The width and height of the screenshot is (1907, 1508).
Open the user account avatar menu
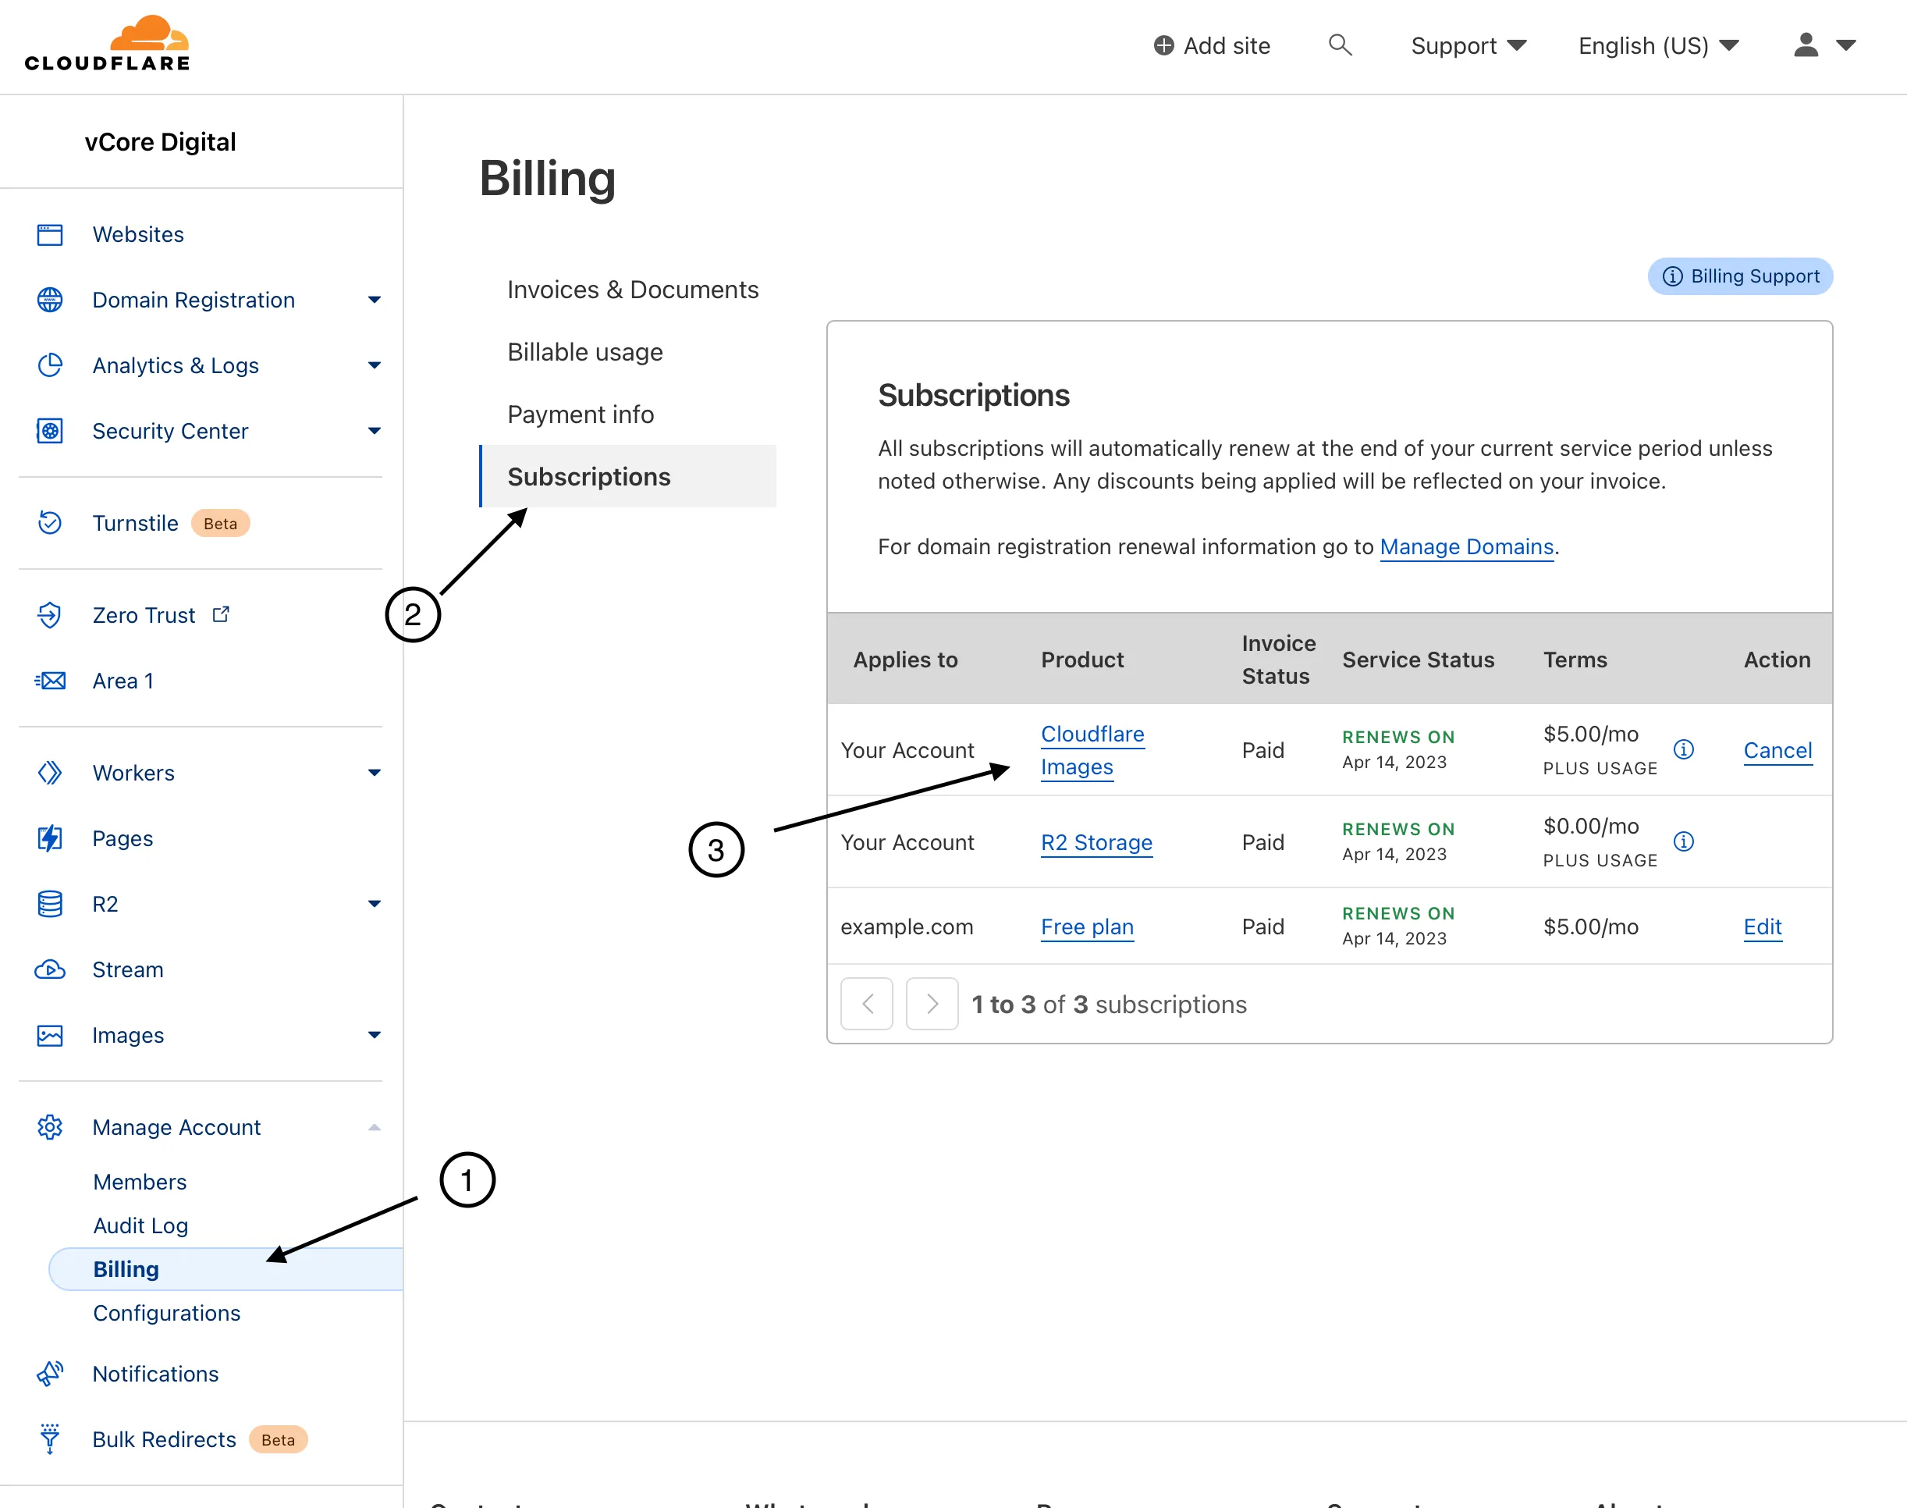(x=1806, y=45)
